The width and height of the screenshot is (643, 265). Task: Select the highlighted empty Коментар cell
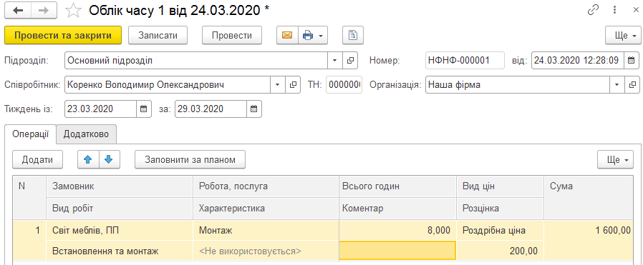(397, 250)
